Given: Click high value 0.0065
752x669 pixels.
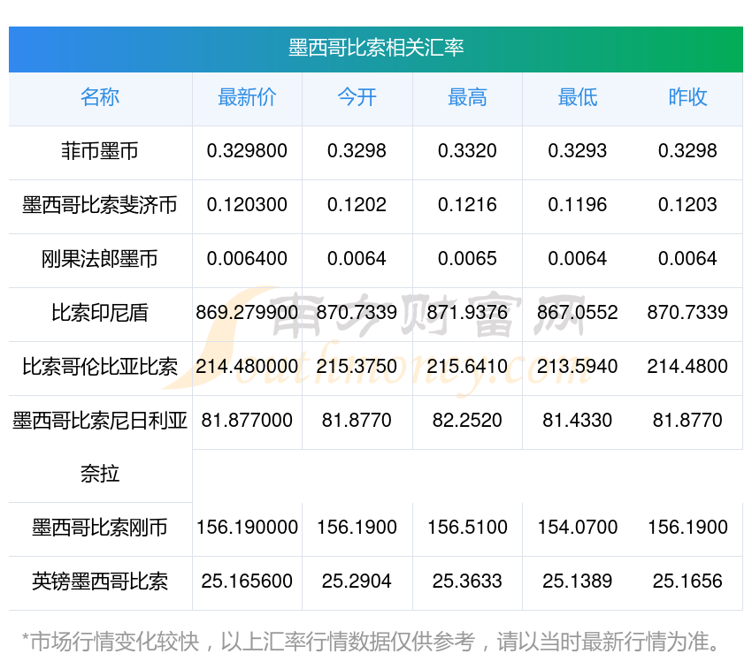Looking at the screenshot, I should (467, 259).
